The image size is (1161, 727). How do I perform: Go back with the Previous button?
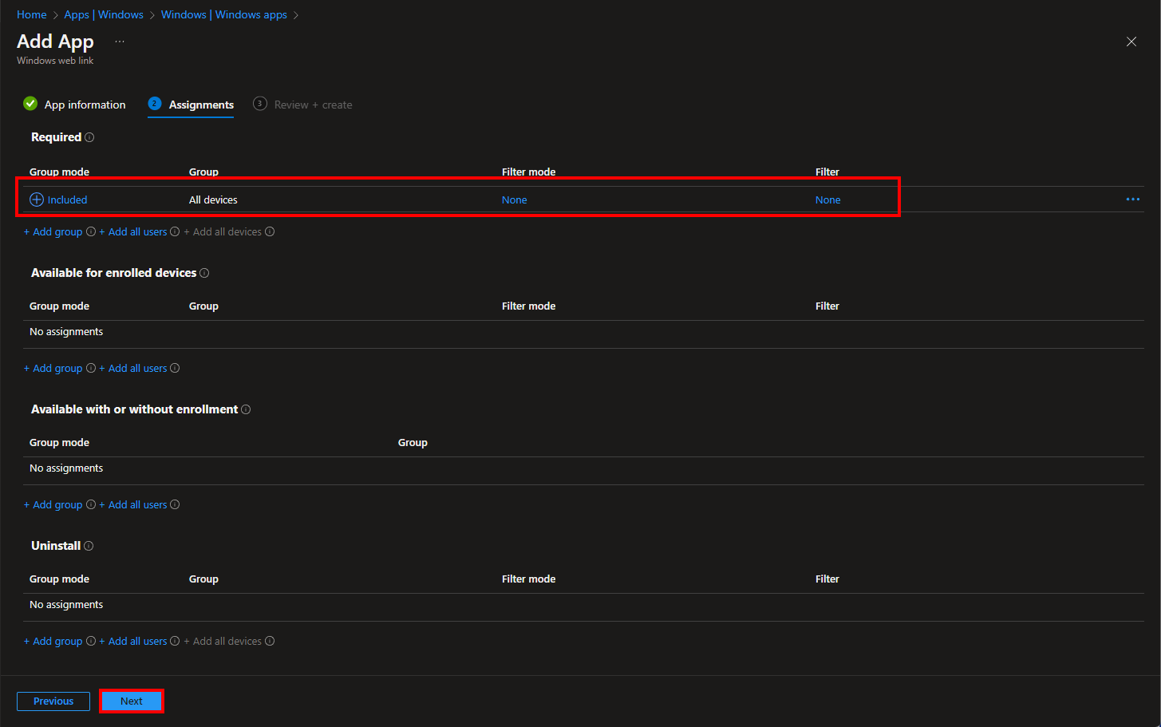point(53,701)
